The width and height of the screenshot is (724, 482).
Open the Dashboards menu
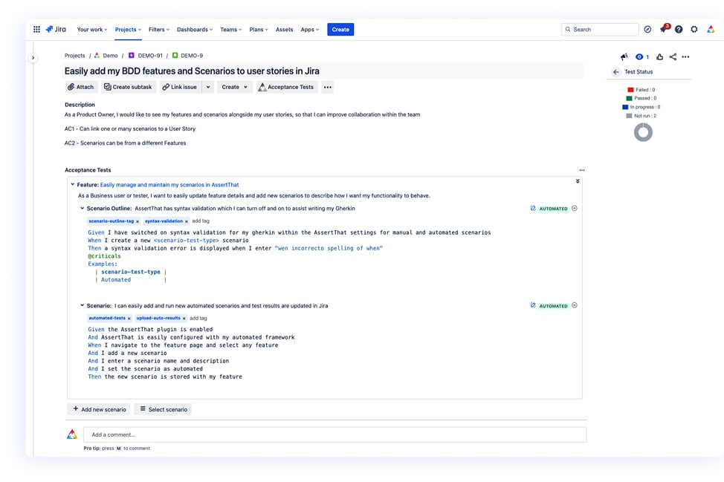pos(193,29)
